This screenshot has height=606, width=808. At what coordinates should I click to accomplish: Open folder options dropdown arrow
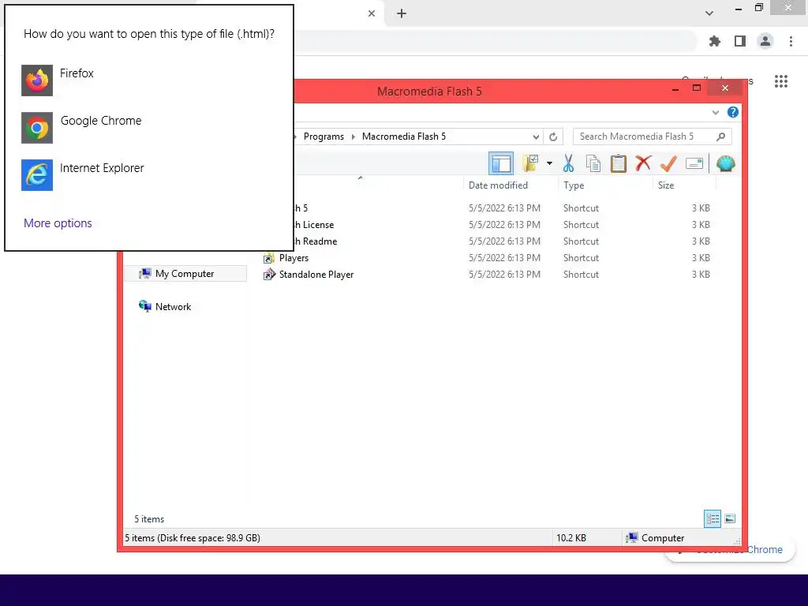click(549, 163)
